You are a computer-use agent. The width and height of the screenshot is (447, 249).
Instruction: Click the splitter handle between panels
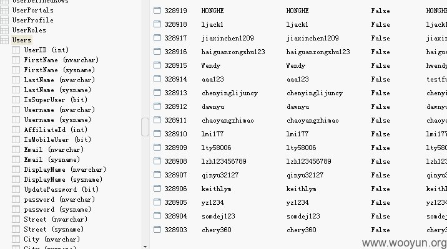tap(145, 127)
